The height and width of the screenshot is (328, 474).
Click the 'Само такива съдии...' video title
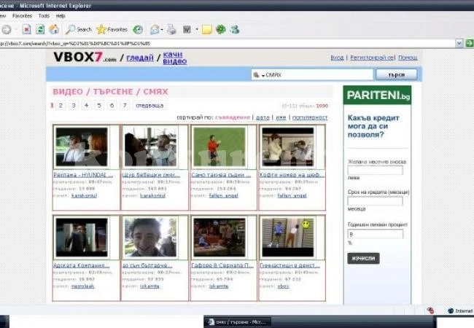tap(221, 175)
